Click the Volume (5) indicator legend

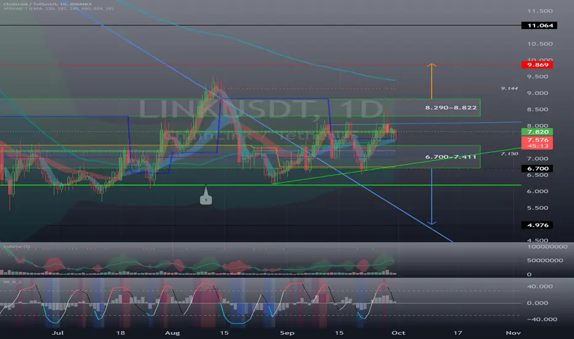click(x=17, y=247)
